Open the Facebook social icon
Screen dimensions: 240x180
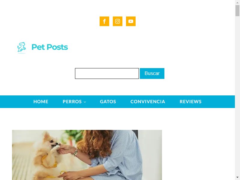[x=104, y=21]
